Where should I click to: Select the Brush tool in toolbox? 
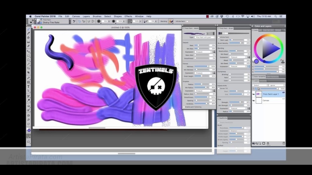[x=28, y=29]
